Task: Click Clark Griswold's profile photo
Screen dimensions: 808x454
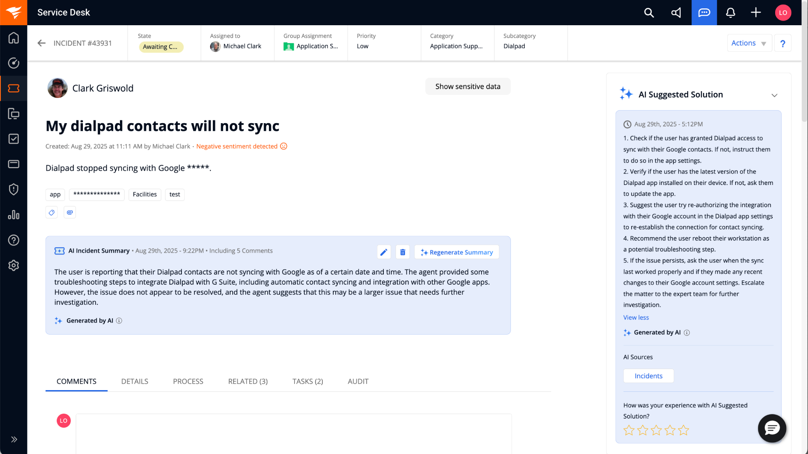Action: [58, 88]
